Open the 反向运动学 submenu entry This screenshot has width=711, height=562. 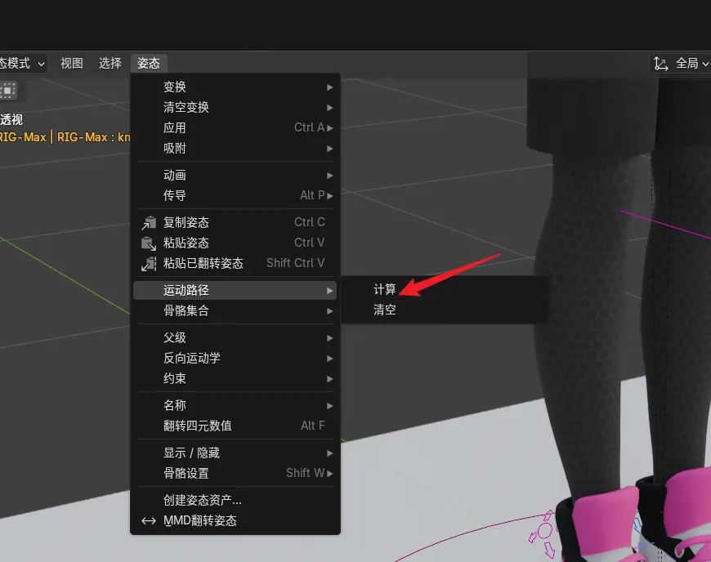[235, 359]
